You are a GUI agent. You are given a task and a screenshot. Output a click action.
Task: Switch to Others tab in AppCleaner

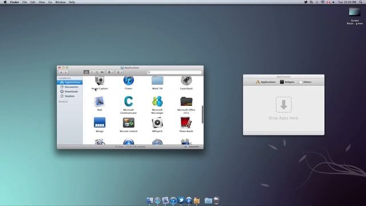pos(305,82)
